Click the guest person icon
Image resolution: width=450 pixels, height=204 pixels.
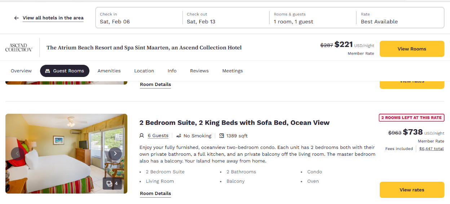(x=142, y=136)
